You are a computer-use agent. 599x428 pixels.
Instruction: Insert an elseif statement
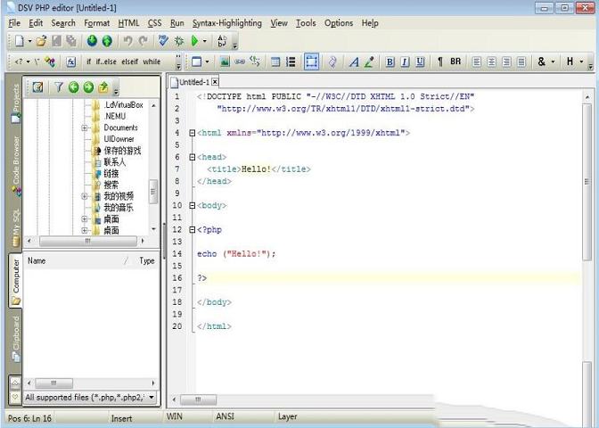(130, 62)
